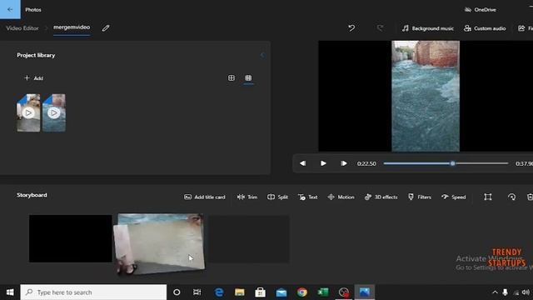The width and height of the screenshot is (533, 300).
Task: Open Mail from the taskbar
Action: click(x=281, y=292)
